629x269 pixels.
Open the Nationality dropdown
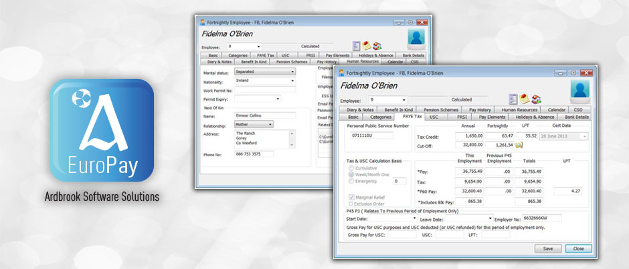[293, 81]
